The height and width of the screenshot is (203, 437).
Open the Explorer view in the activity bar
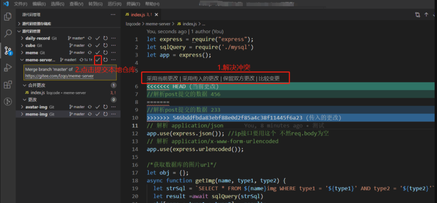[8, 17]
